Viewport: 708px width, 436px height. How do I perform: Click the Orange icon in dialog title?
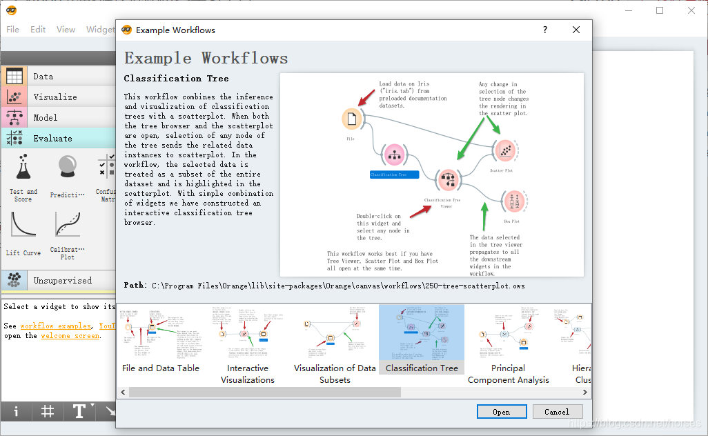point(127,30)
